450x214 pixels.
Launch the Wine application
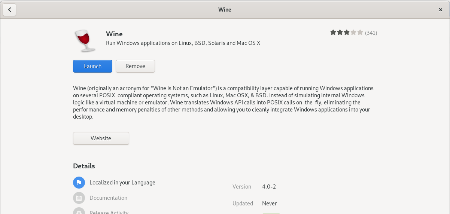click(92, 66)
